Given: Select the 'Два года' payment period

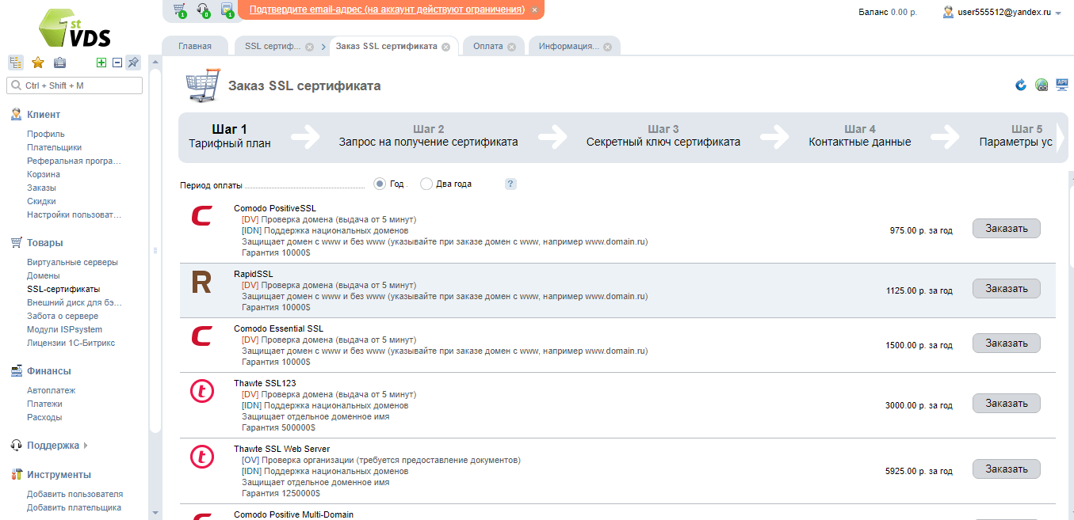Looking at the screenshot, I should 426,184.
